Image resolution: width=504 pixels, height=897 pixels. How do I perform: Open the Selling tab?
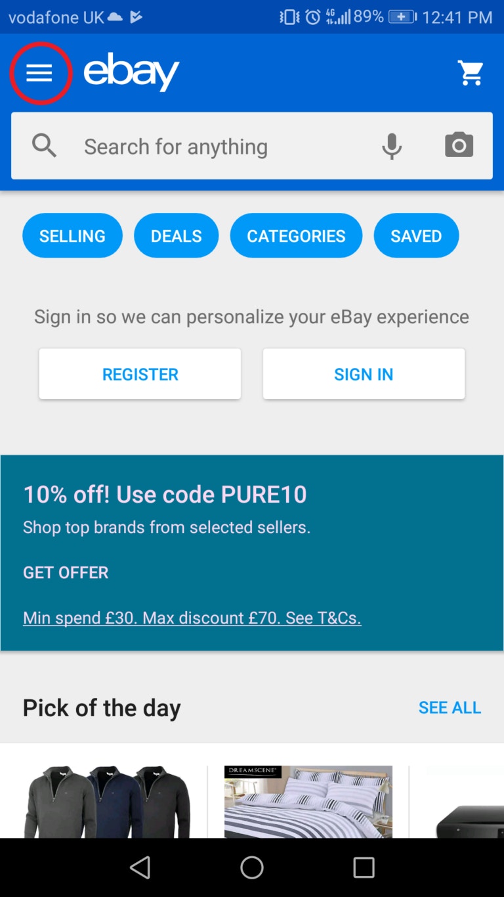click(x=72, y=236)
